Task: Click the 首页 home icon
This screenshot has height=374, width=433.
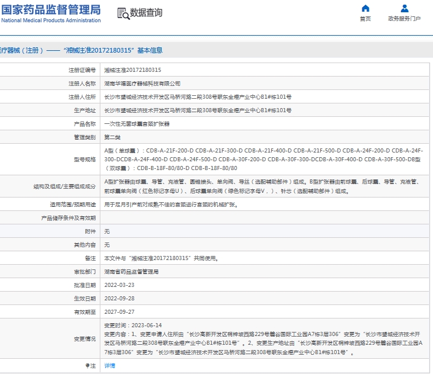Action: tap(365, 9)
